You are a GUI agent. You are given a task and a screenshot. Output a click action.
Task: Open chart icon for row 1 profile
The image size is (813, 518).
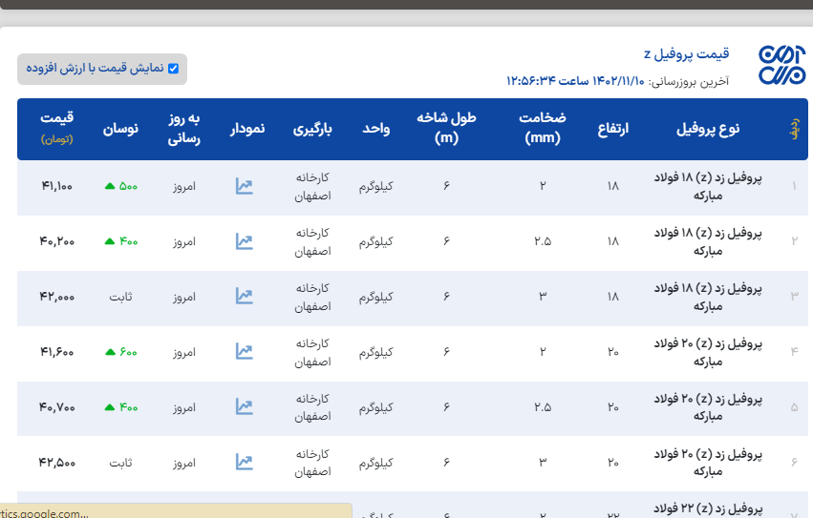tap(244, 187)
